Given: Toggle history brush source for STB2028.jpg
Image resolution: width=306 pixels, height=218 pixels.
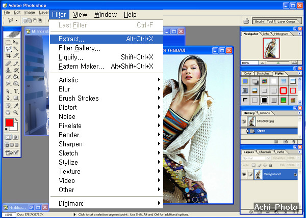Looking at the screenshot, I should pyautogui.click(x=244, y=121).
